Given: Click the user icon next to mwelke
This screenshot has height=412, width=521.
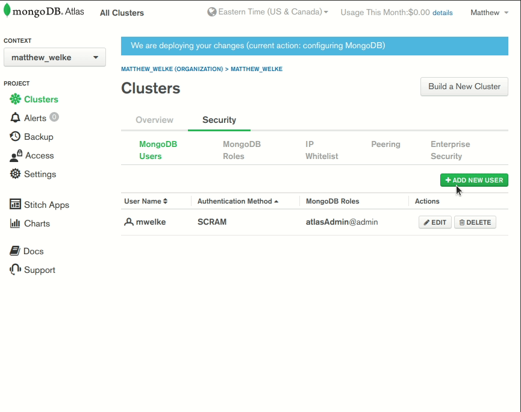Looking at the screenshot, I should point(128,222).
